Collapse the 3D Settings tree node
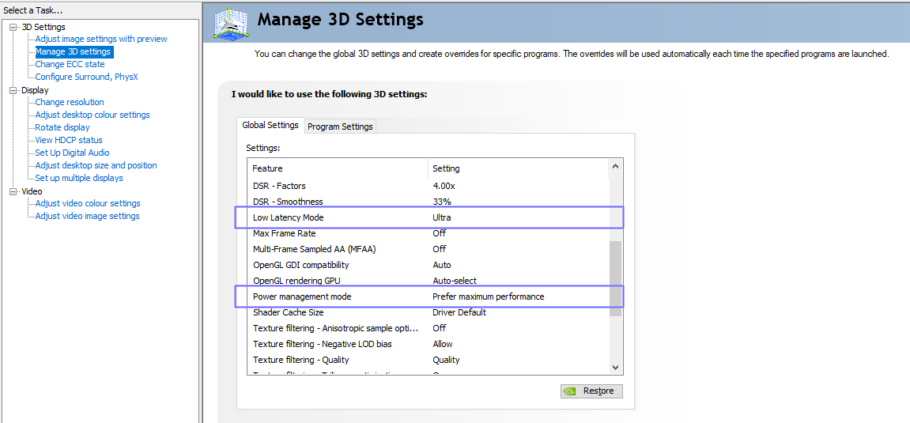The height and width of the screenshot is (423, 910). [x=13, y=27]
